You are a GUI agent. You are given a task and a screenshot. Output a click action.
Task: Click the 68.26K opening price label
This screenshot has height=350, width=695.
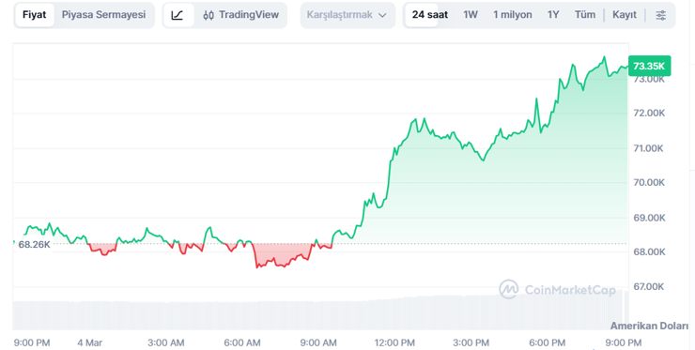pyautogui.click(x=34, y=244)
